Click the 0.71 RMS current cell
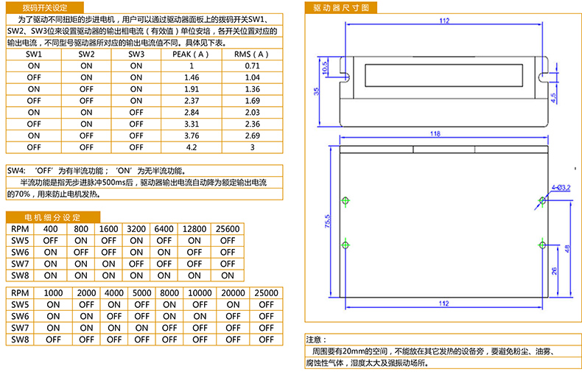The image size is (582, 372). tap(252, 66)
